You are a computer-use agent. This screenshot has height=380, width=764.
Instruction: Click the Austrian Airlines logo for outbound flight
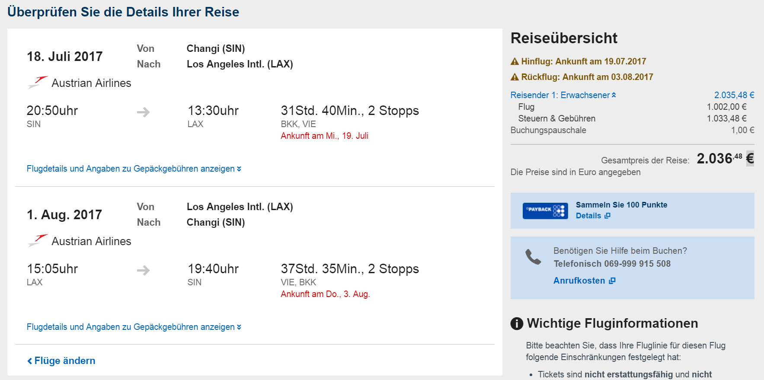tap(38, 83)
